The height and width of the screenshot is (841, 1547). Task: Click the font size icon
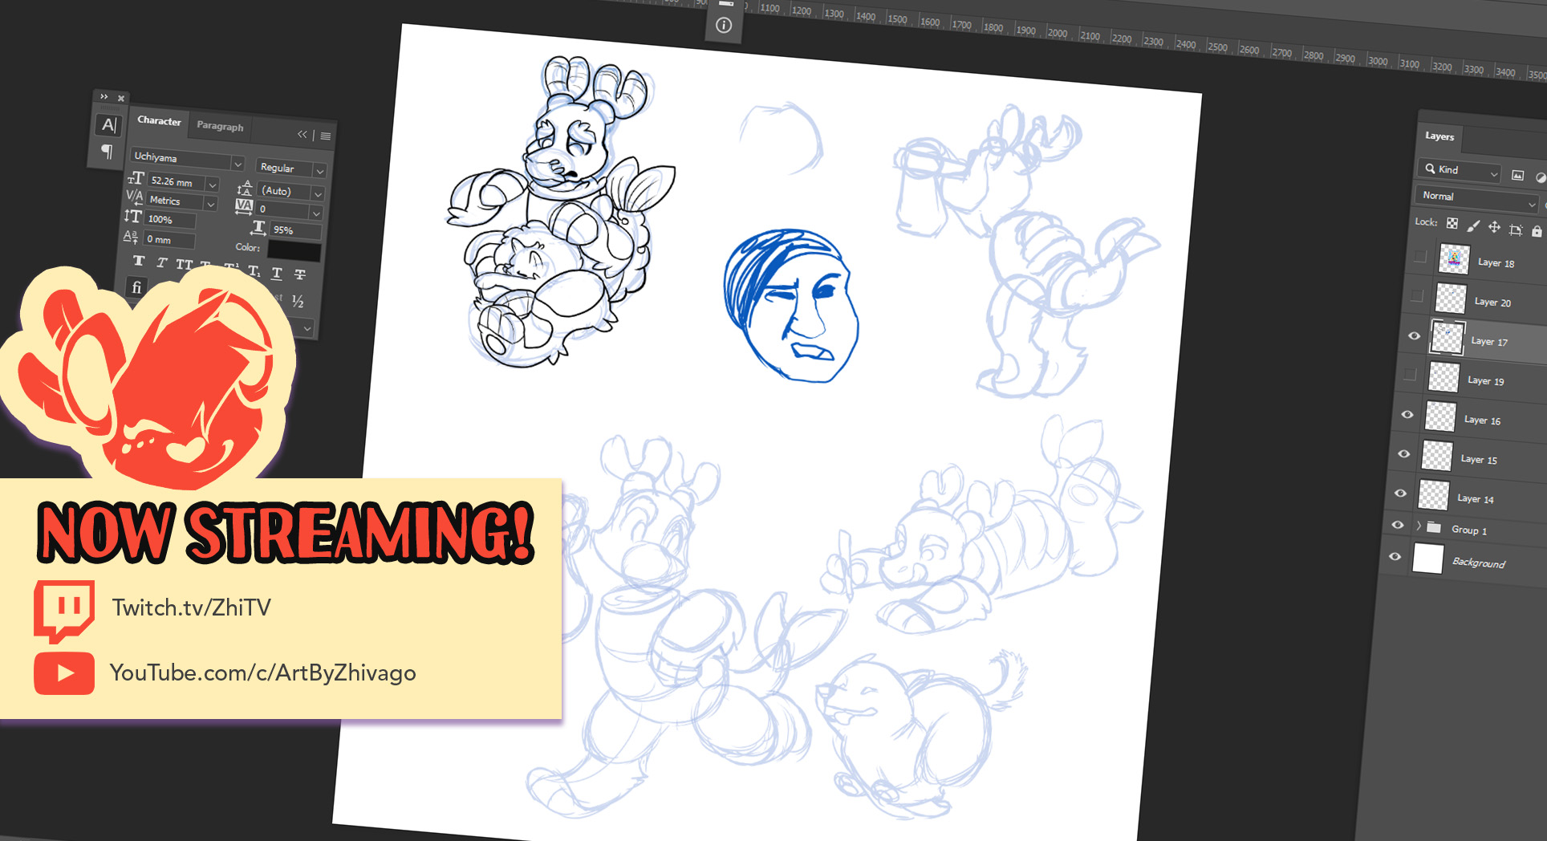pyautogui.click(x=136, y=177)
